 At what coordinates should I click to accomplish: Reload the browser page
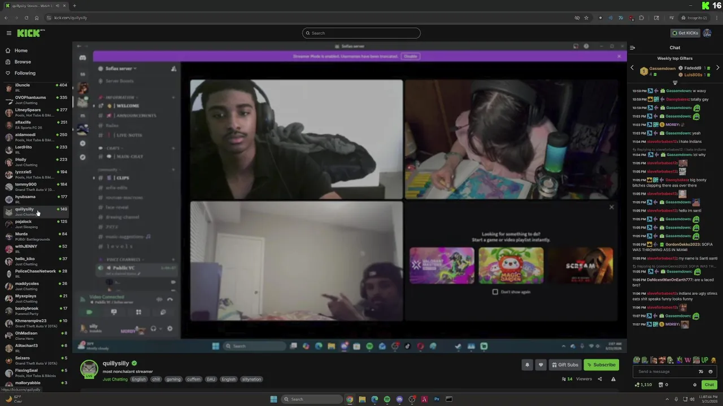coord(26,17)
